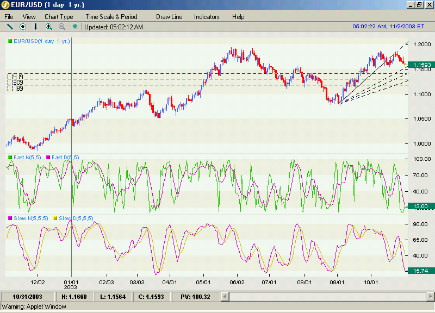
Task: Click the 1.0000 price axis label
Action: 422,144
